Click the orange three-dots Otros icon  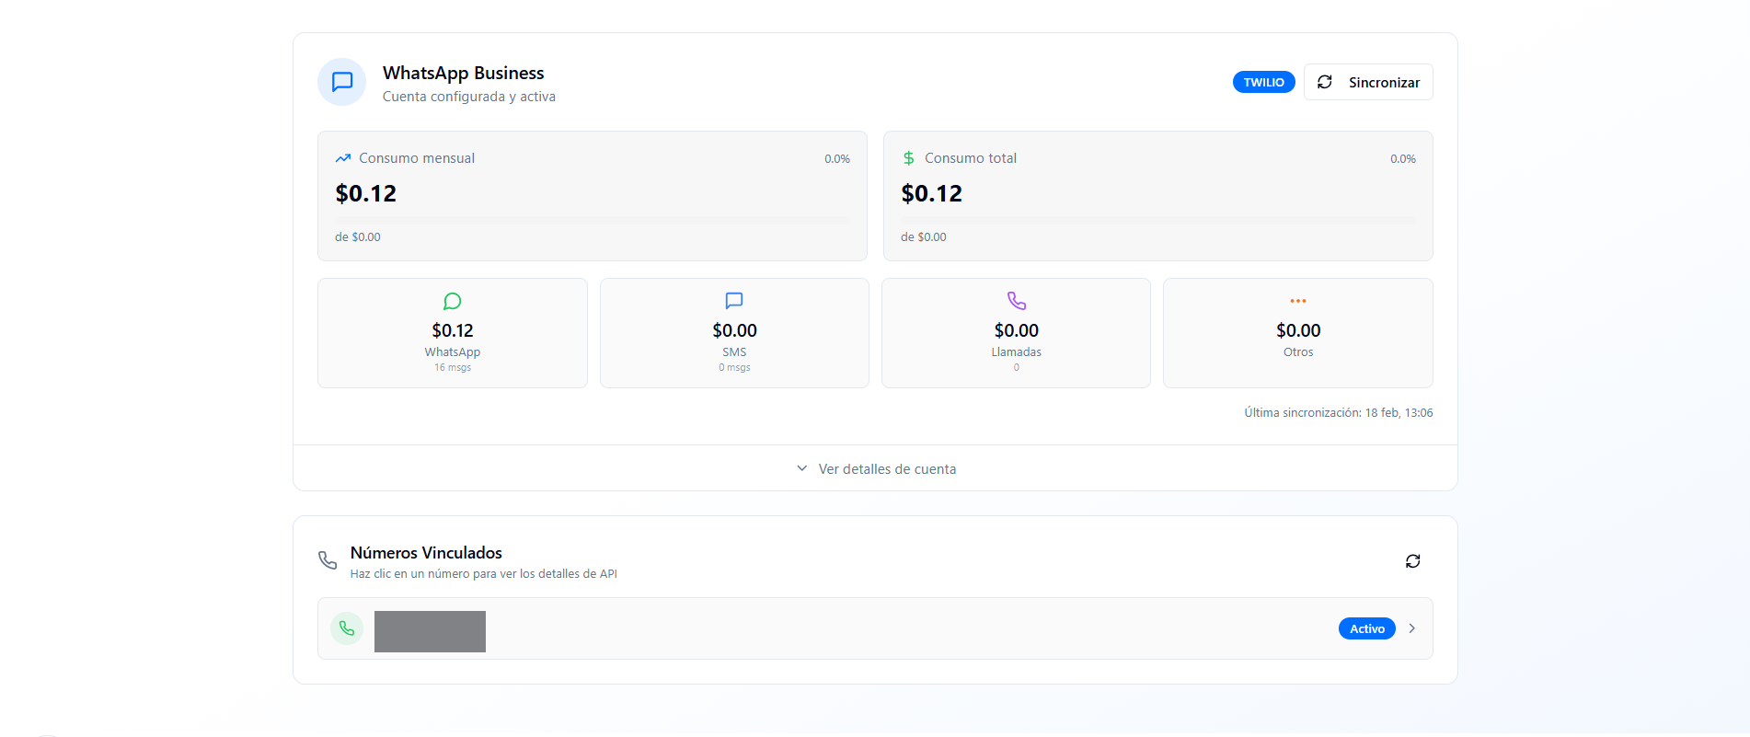coord(1298,301)
